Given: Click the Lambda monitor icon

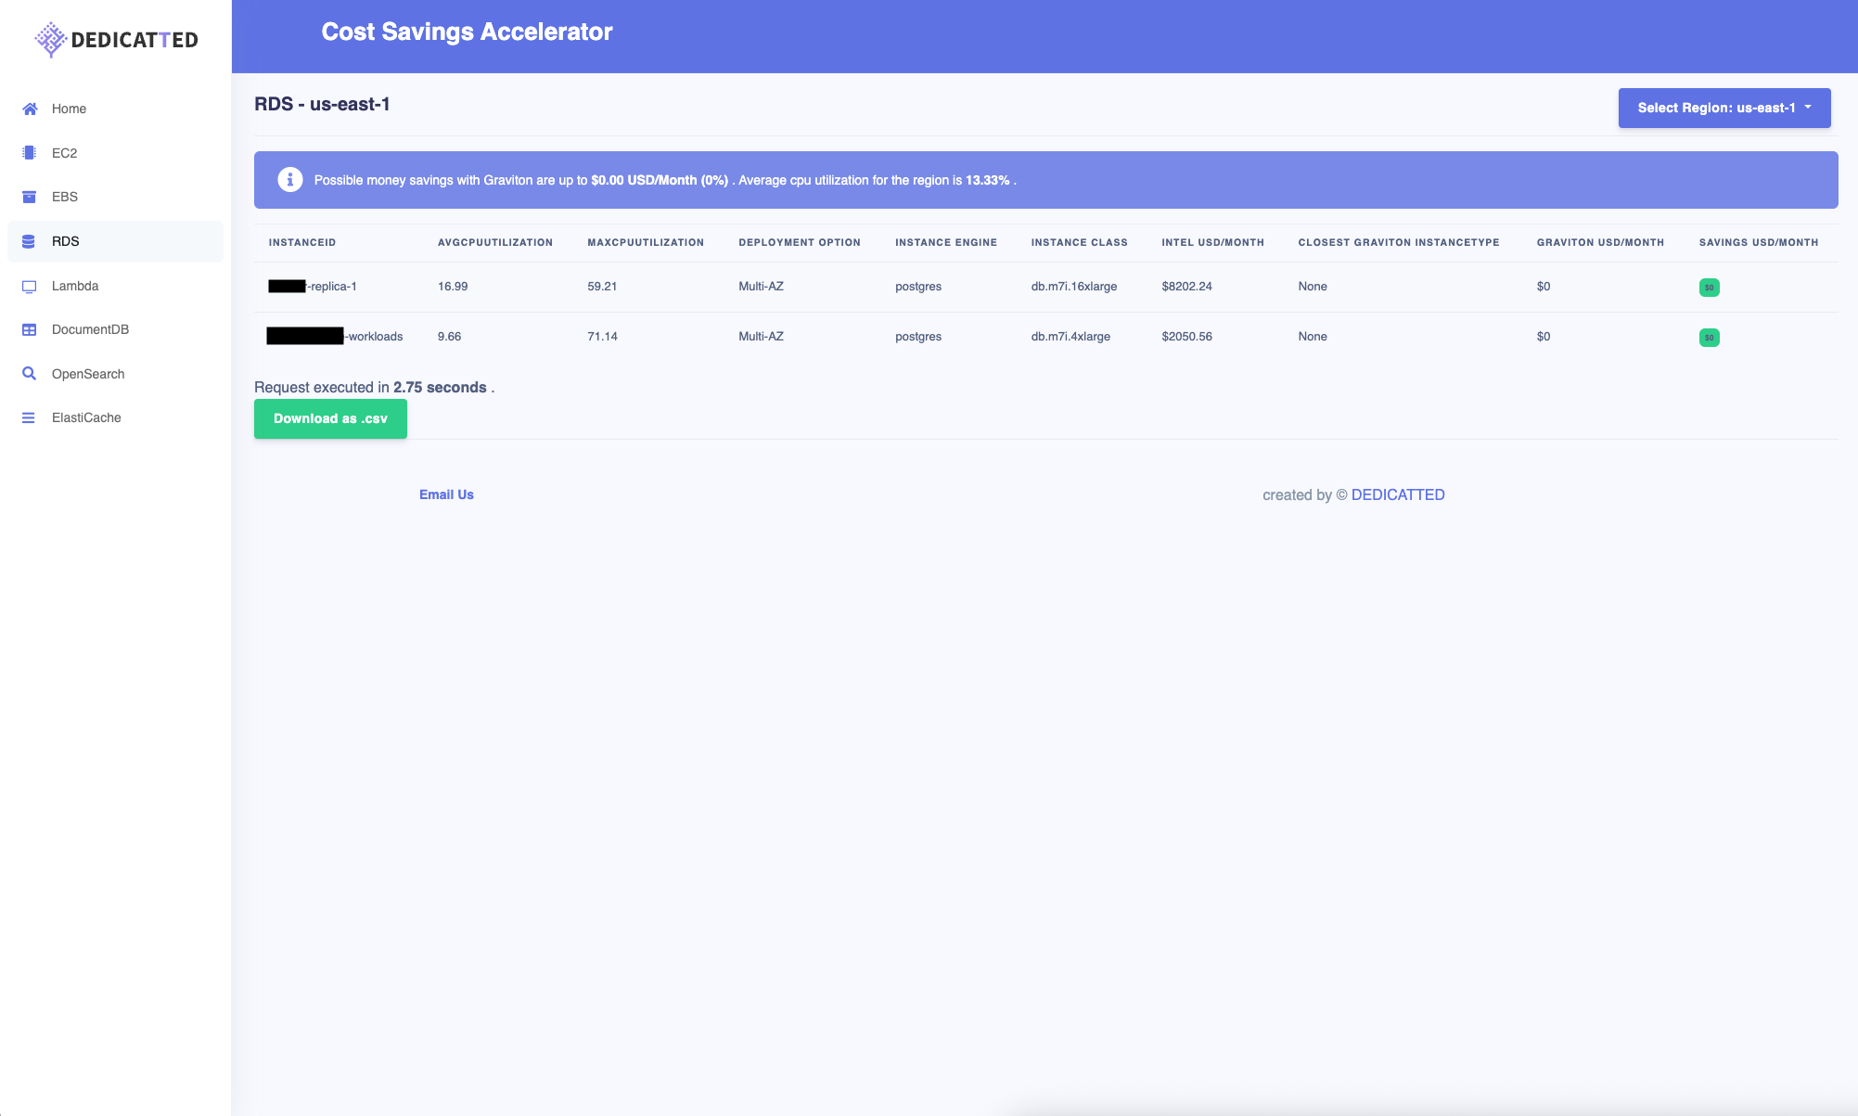Looking at the screenshot, I should pos(30,286).
